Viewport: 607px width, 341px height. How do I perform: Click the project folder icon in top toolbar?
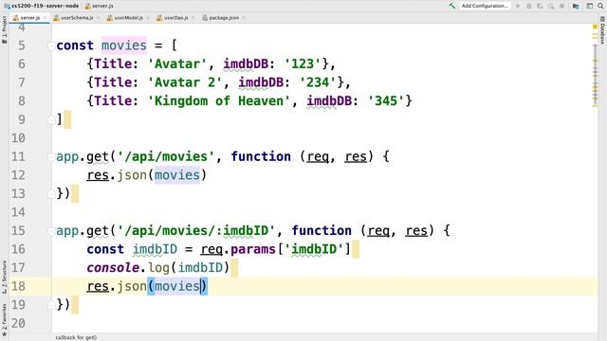coord(576,6)
